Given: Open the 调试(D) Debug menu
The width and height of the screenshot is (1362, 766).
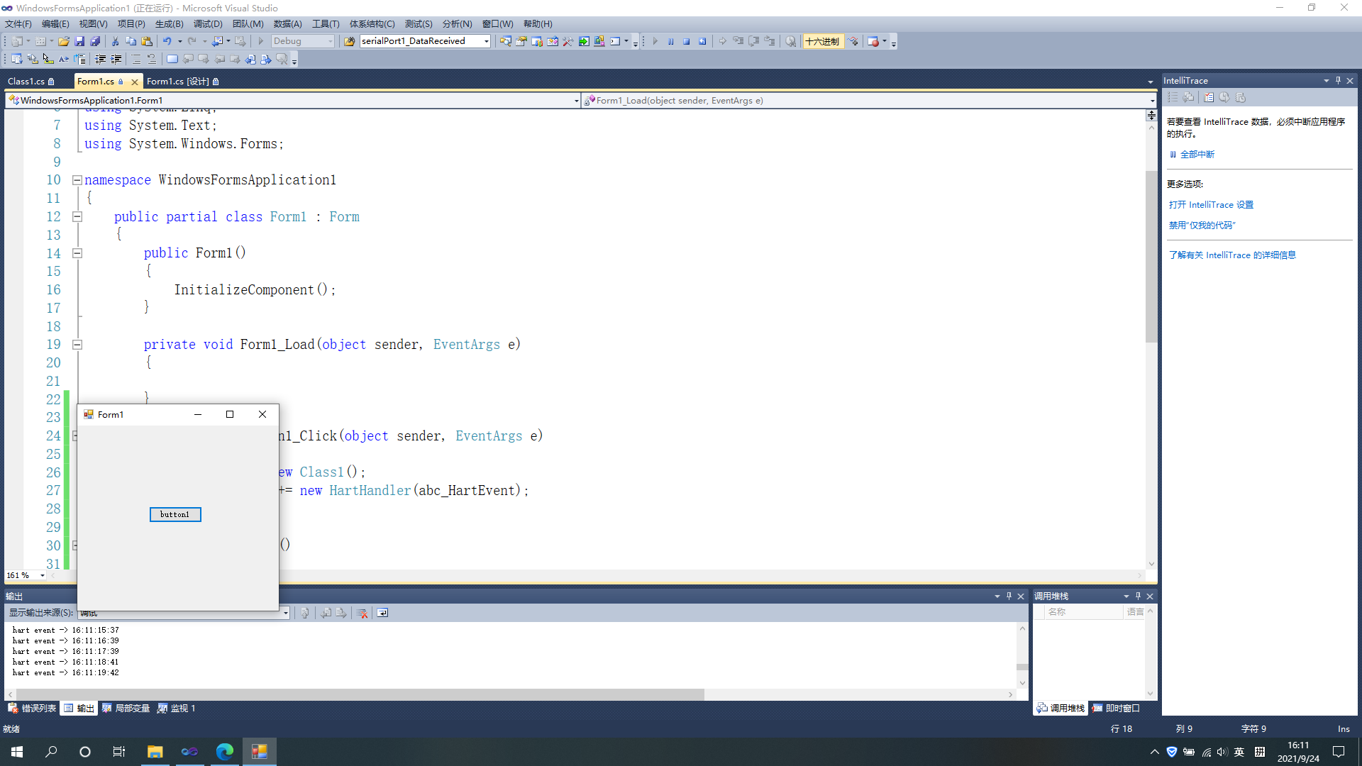Looking at the screenshot, I should click(x=207, y=24).
